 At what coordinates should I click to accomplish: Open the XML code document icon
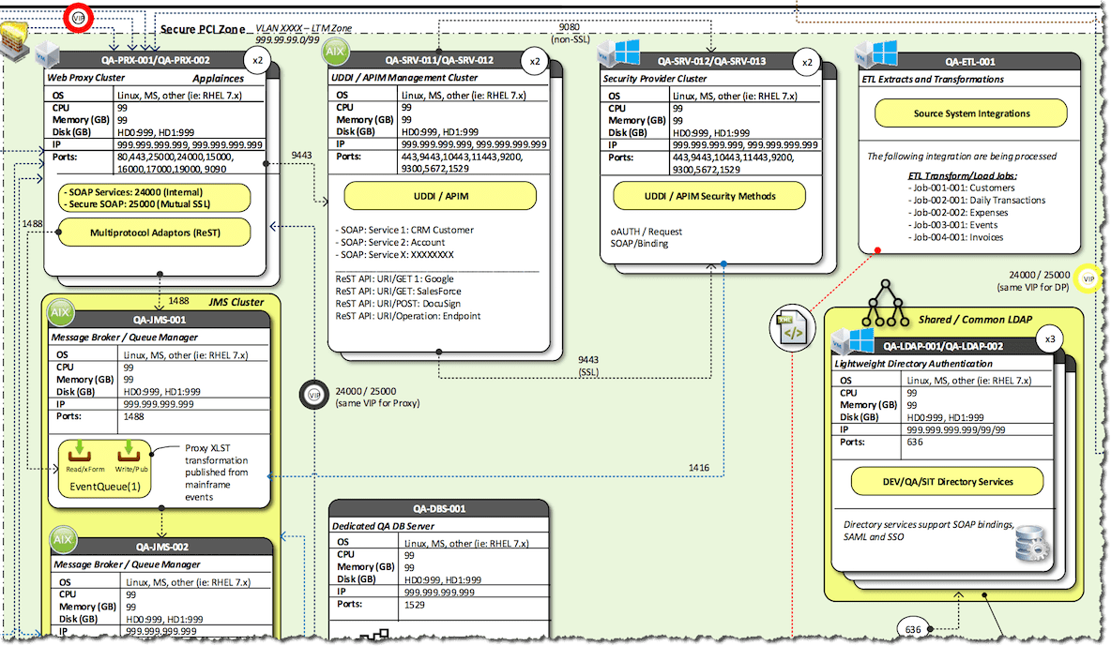[x=792, y=328]
